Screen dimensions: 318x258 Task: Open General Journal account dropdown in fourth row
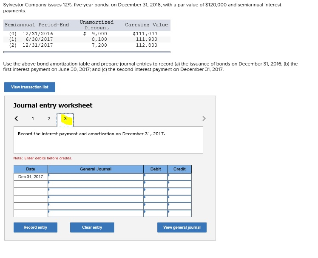coord(96,199)
